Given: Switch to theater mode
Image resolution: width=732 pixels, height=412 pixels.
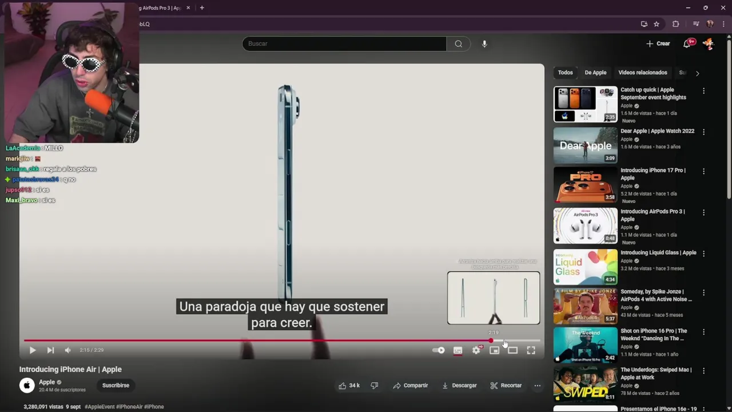Looking at the screenshot, I should tap(512, 350).
